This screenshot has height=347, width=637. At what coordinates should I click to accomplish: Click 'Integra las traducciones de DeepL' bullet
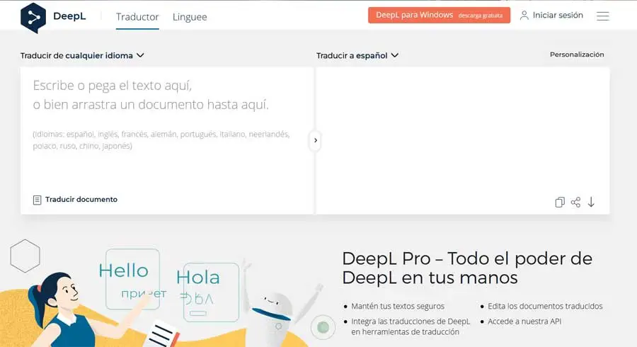411,326
